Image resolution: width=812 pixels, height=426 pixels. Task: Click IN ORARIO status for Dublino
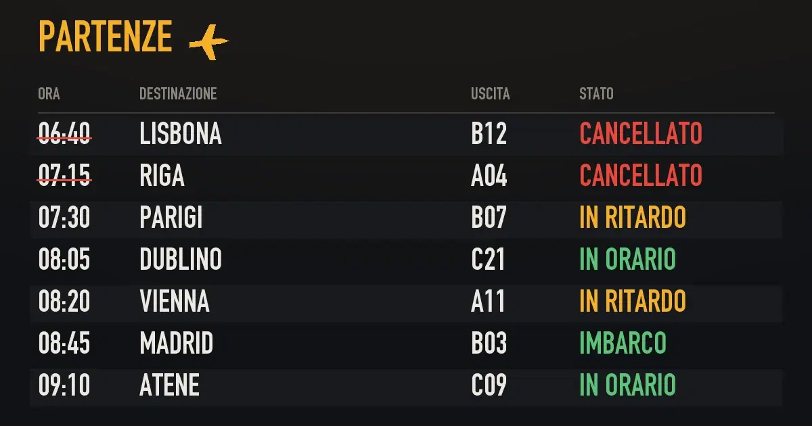coord(627,260)
